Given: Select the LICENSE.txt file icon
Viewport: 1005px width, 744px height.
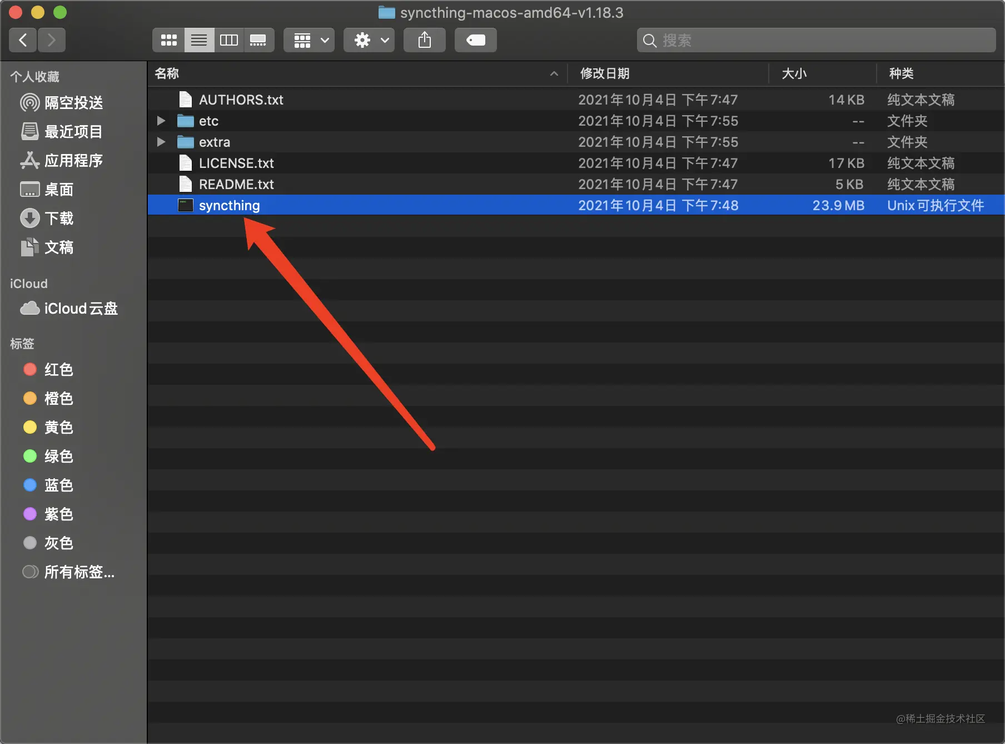Looking at the screenshot, I should point(186,163).
